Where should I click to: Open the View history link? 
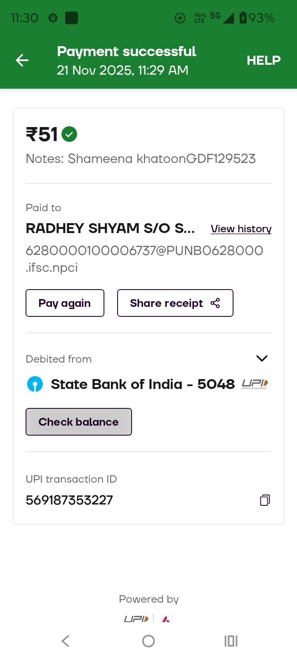(x=241, y=229)
